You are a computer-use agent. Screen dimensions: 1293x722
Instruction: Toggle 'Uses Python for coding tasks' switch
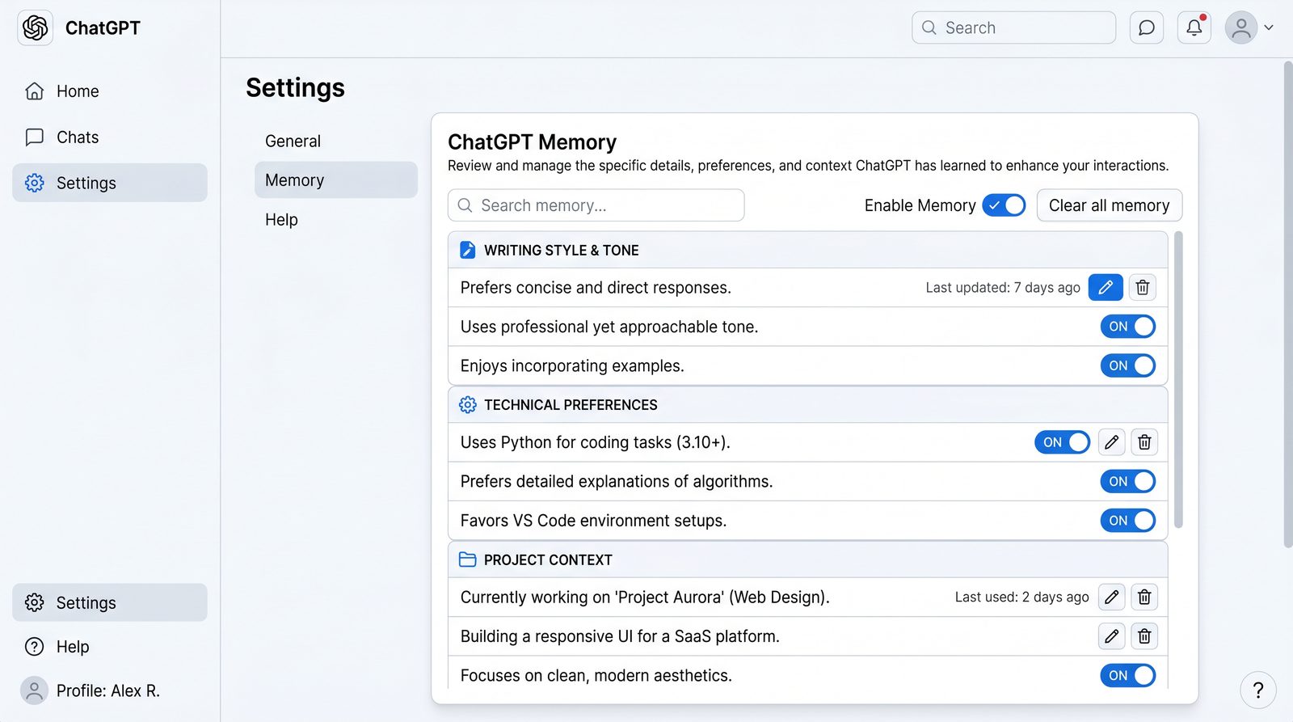(x=1062, y=442)
